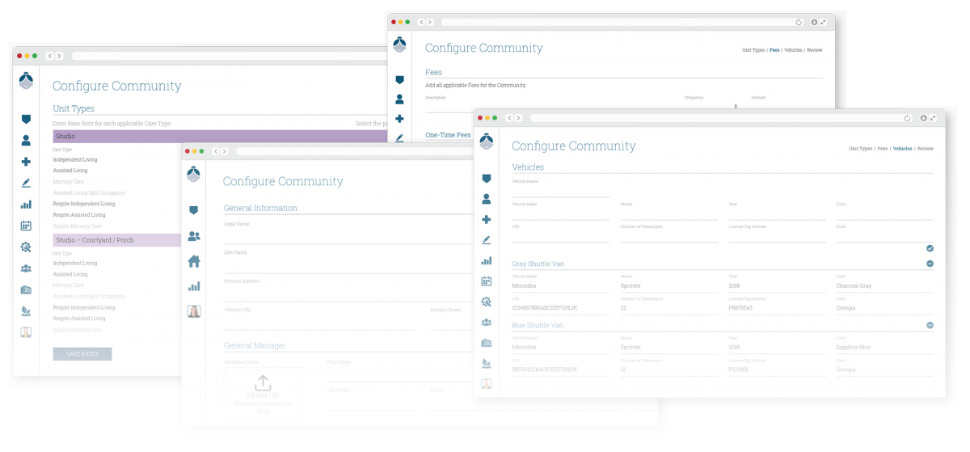This screenshot has height=452, width=970.
Task: Go to Unit Types tab in Fees window
Action: coord(753,50)
